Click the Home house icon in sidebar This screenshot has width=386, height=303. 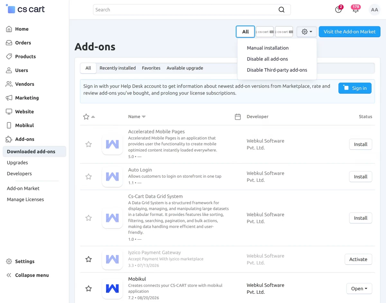click(x=9, y=29)
